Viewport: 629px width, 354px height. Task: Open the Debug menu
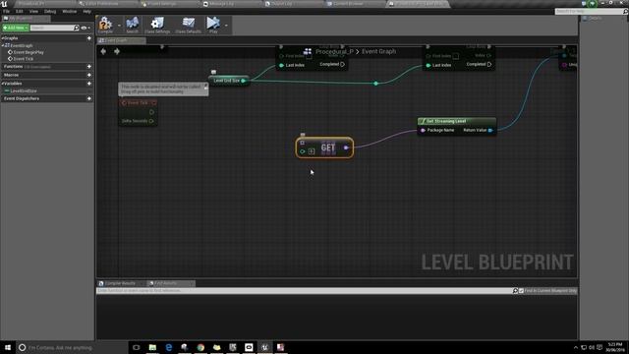point(50,11)
